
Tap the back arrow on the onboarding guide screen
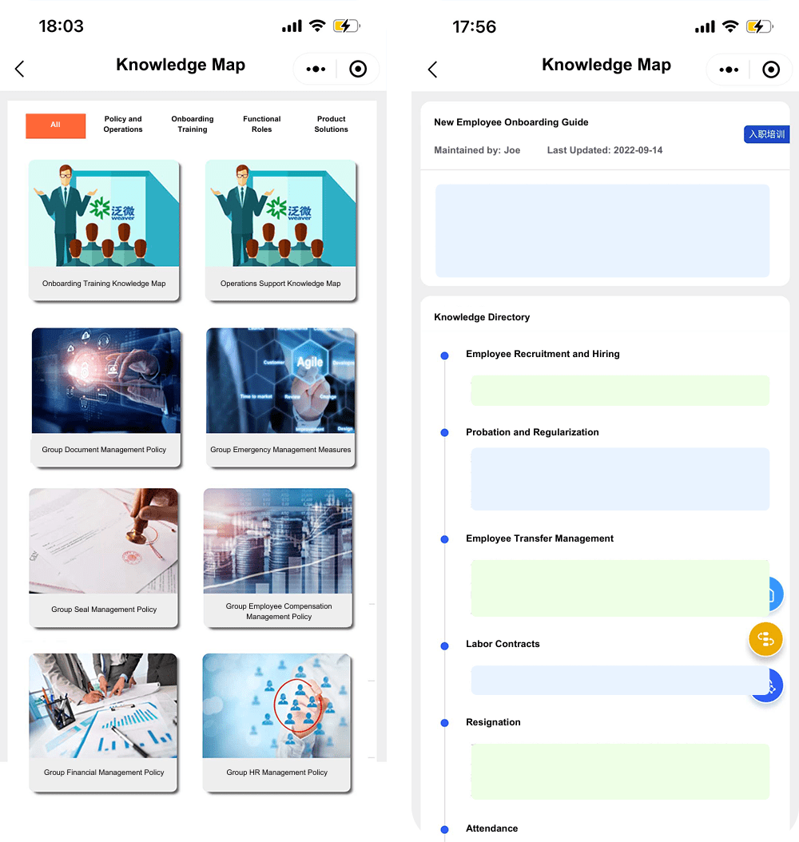point(432,70)
